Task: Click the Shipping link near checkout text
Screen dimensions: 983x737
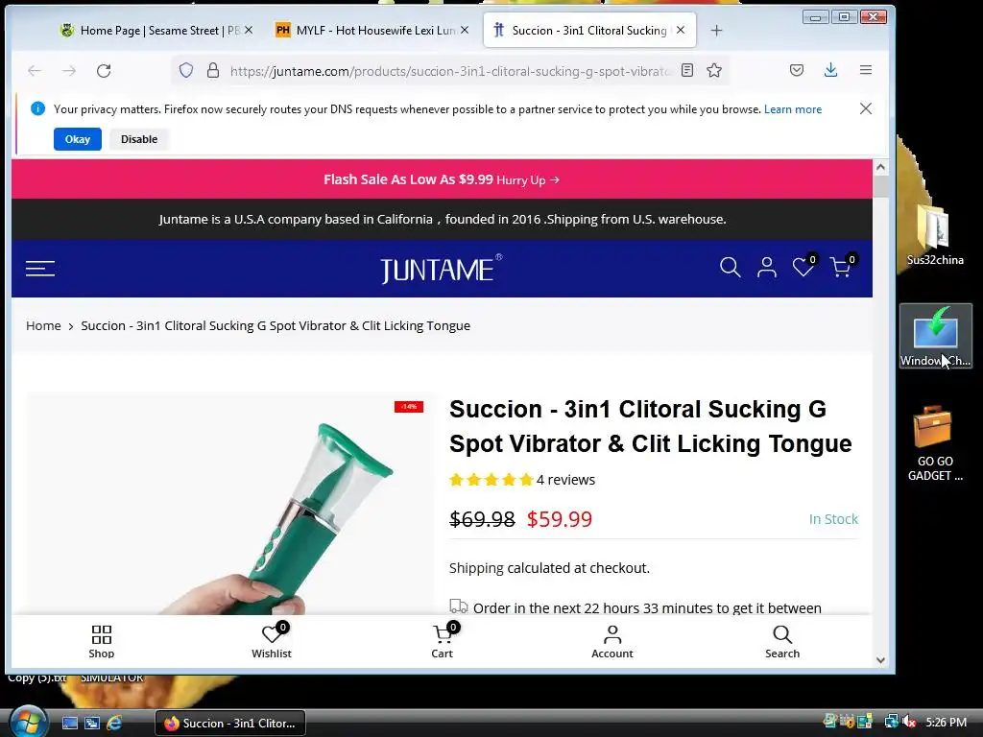Action: tap(476, 568)
